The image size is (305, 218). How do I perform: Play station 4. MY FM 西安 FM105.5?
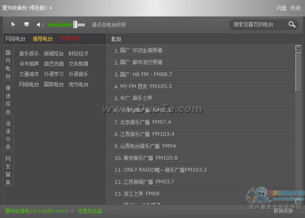coord(201,86)
